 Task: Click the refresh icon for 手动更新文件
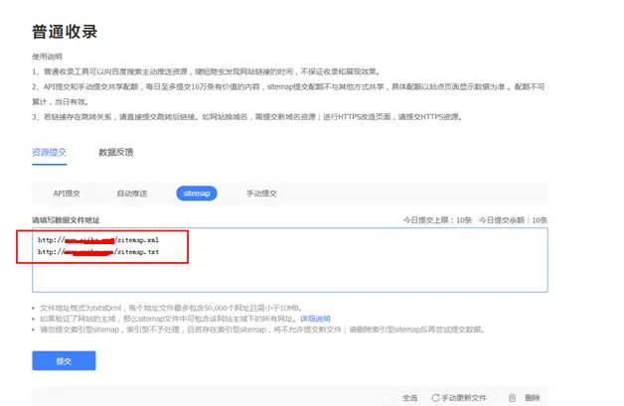436,398
